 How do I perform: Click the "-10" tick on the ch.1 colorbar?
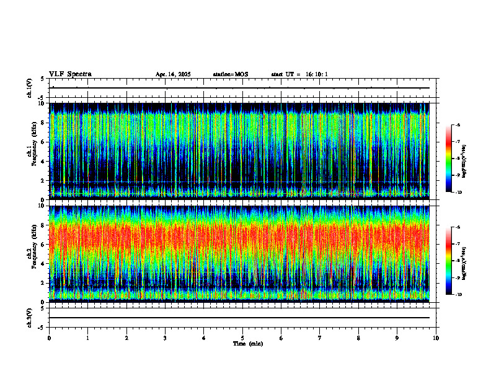point(459,193)
